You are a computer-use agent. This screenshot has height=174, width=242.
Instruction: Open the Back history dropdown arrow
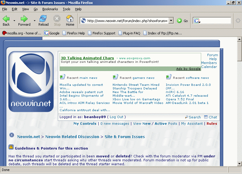[14, 21]
